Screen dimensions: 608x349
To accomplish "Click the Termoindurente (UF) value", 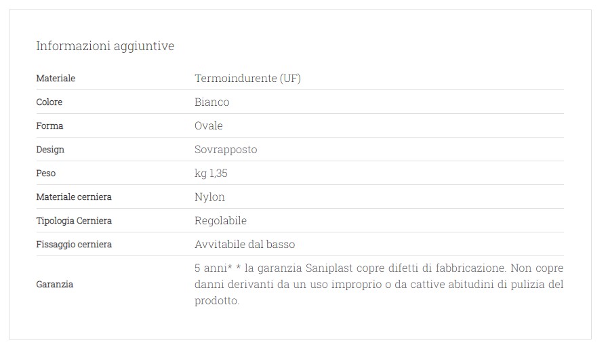I will pyautogui.click(x=248, y=79).
